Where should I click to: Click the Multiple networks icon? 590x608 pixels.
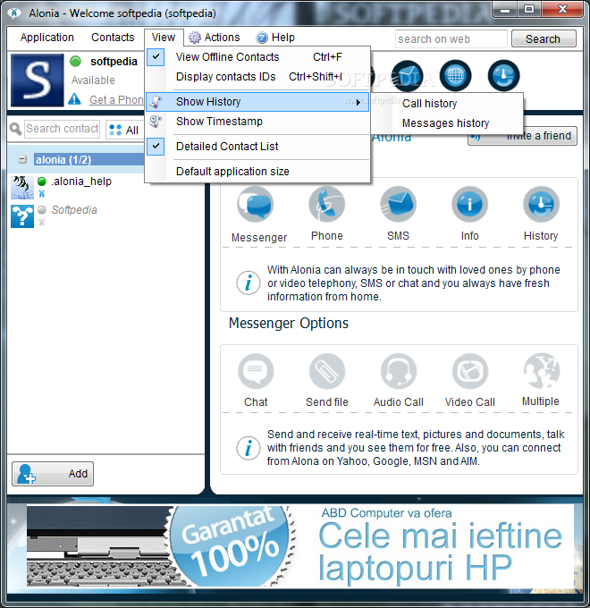[x=541, y=371]
